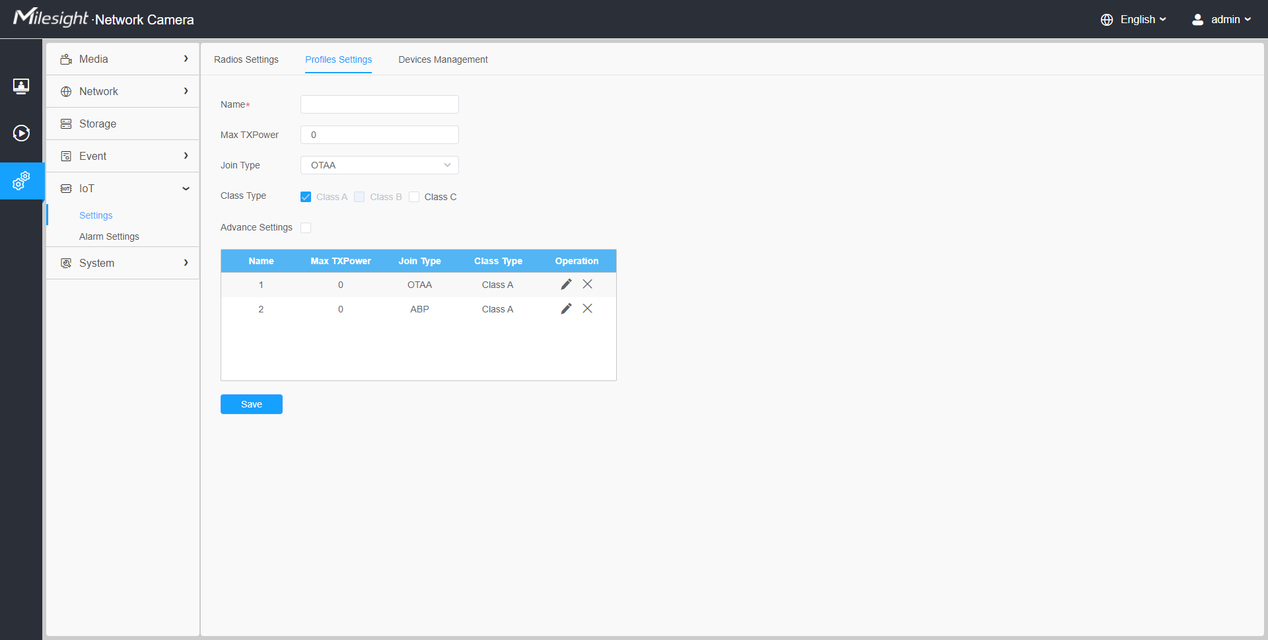The image size is (1268, 640).
Task: Click the admin user avatar icon
Action: coord(1197,19)
